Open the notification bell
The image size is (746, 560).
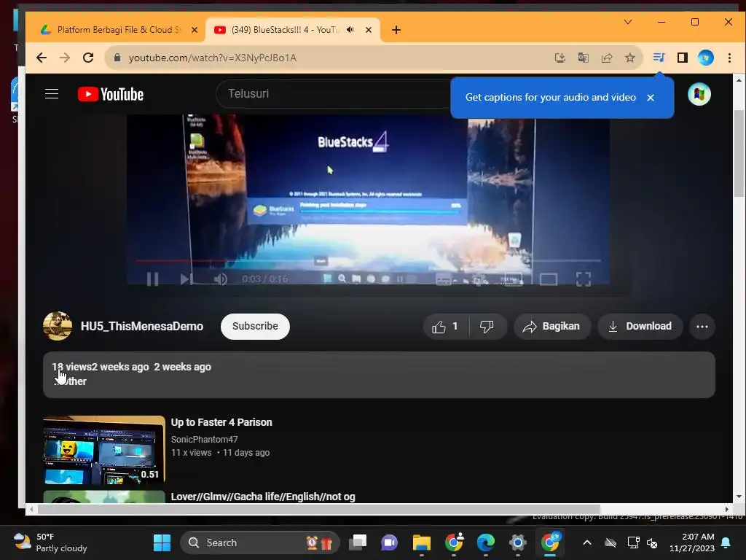[x=726, y=542]
